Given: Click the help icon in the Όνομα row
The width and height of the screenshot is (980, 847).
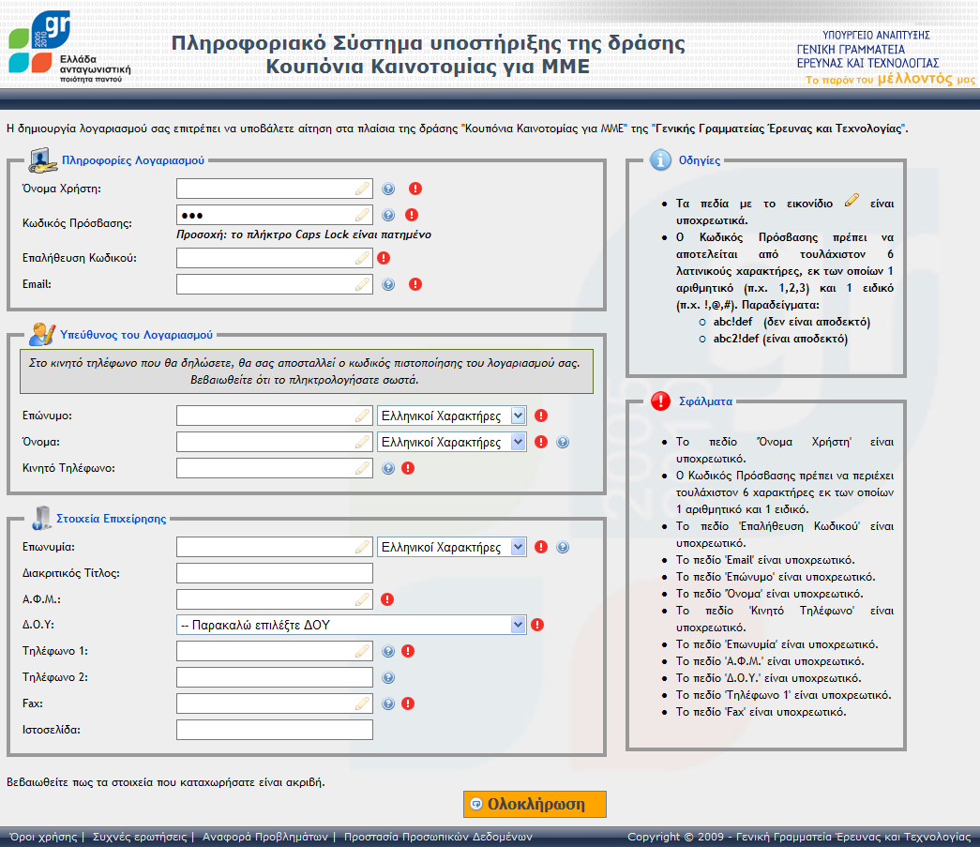Looking at the screenshot, I should [563, 442].
